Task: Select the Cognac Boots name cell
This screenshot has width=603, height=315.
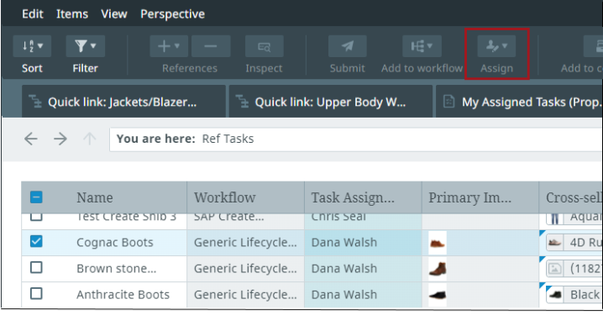Action: pos(114,242)
